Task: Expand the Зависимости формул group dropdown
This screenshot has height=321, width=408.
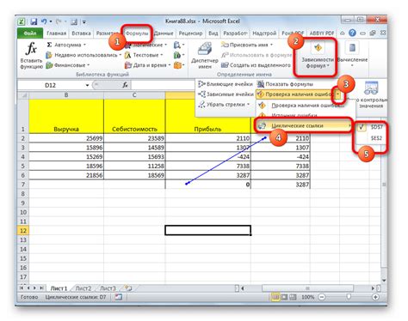Action: click(x=318, y=57)
